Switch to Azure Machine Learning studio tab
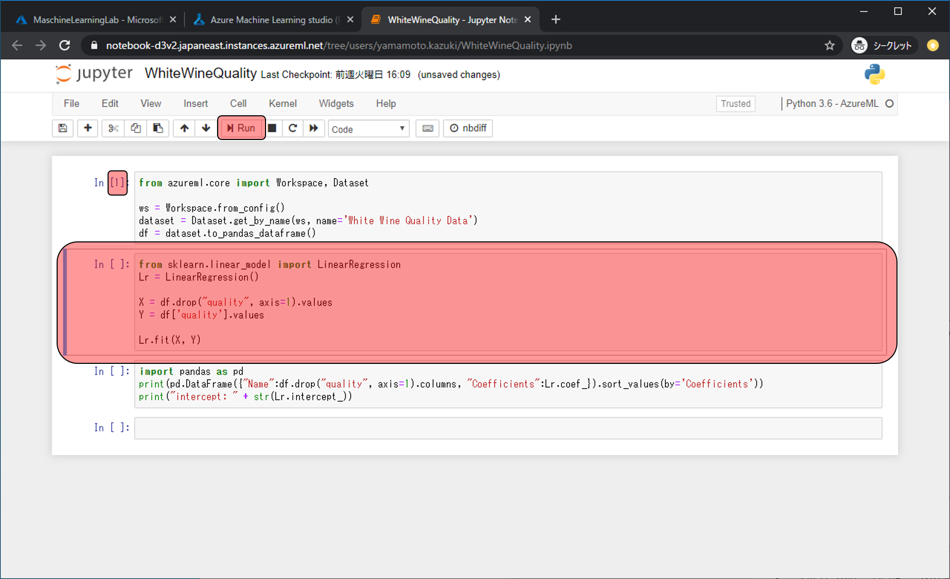Screen dimensions: 950x579 click(271, 20)
